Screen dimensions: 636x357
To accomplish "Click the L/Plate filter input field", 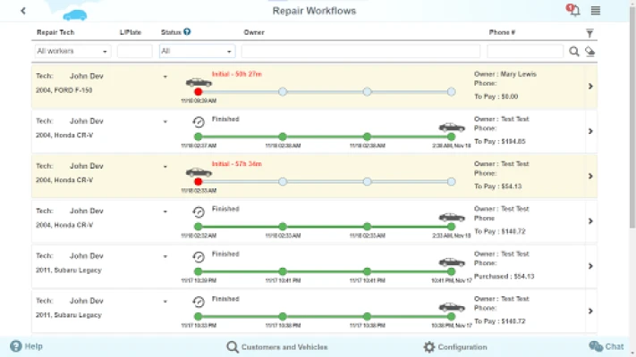I will pos(135,51).
